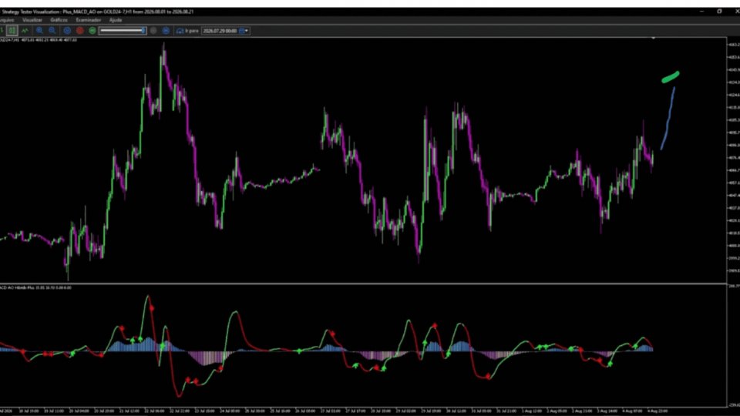Open the Visualizar menu
The width and height of the screenshot is (740, 416).
click(x=32, y=20)
